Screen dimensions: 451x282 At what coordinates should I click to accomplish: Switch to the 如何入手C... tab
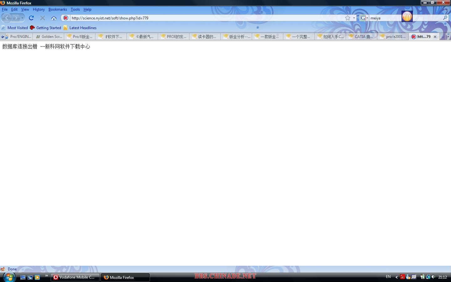coord(330,37)
